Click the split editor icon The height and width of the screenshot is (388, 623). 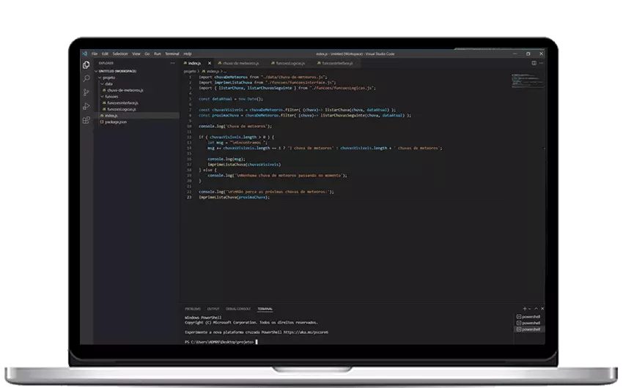click(534, 64)
